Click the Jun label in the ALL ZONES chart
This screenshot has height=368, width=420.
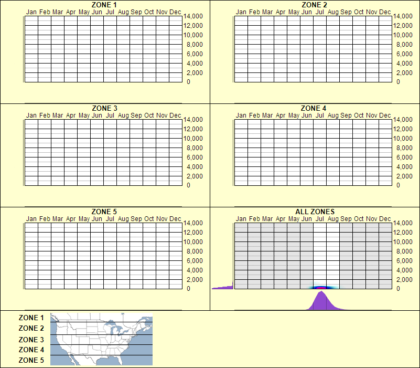coord(306,219)
